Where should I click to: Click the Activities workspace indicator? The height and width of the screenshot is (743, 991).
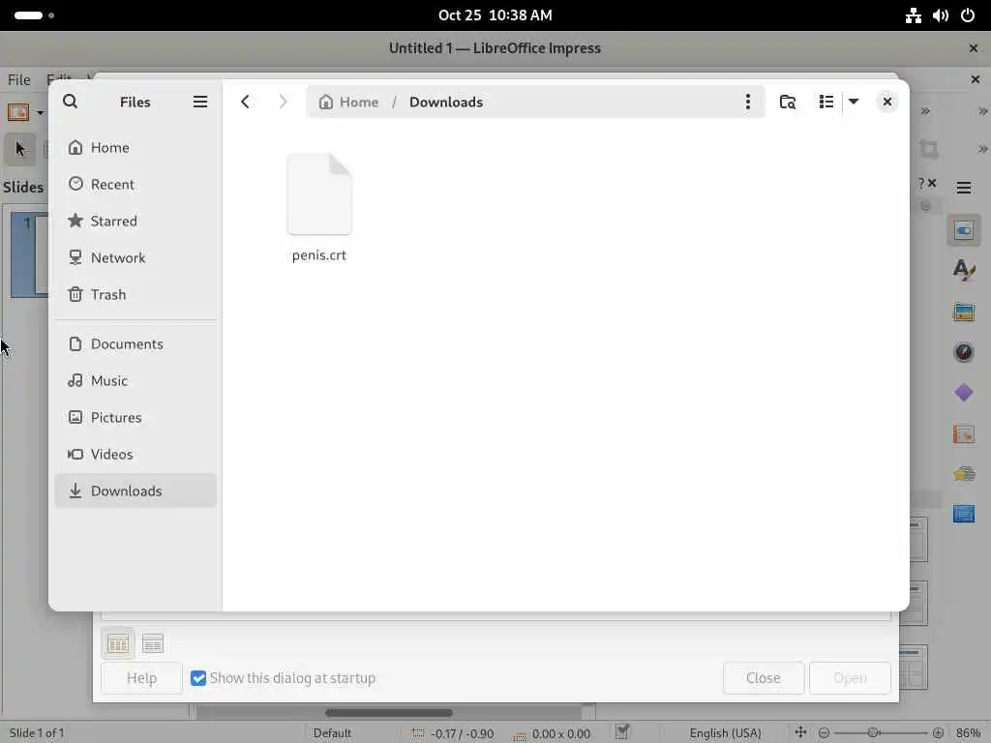[34, 15]
